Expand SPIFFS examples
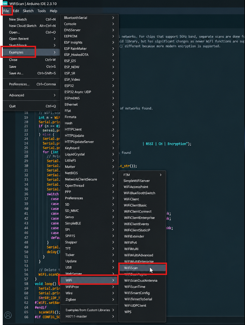This screenshot has height=325, width=245. 89,236
